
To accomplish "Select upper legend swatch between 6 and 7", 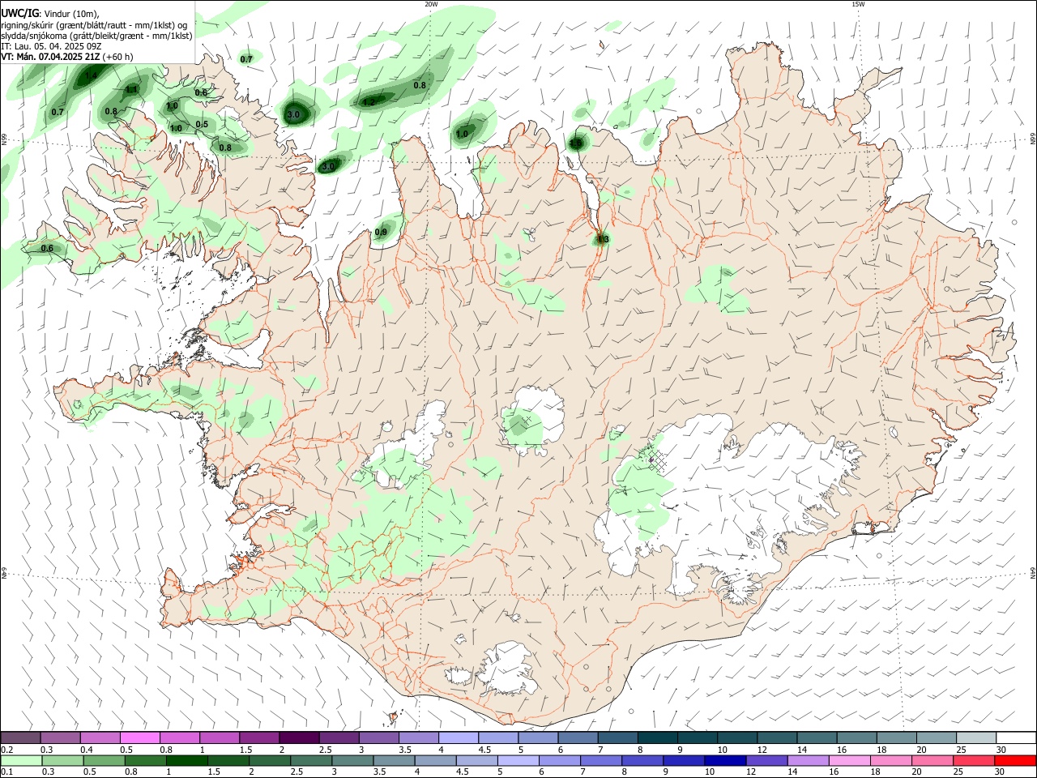I will point(576,737).
